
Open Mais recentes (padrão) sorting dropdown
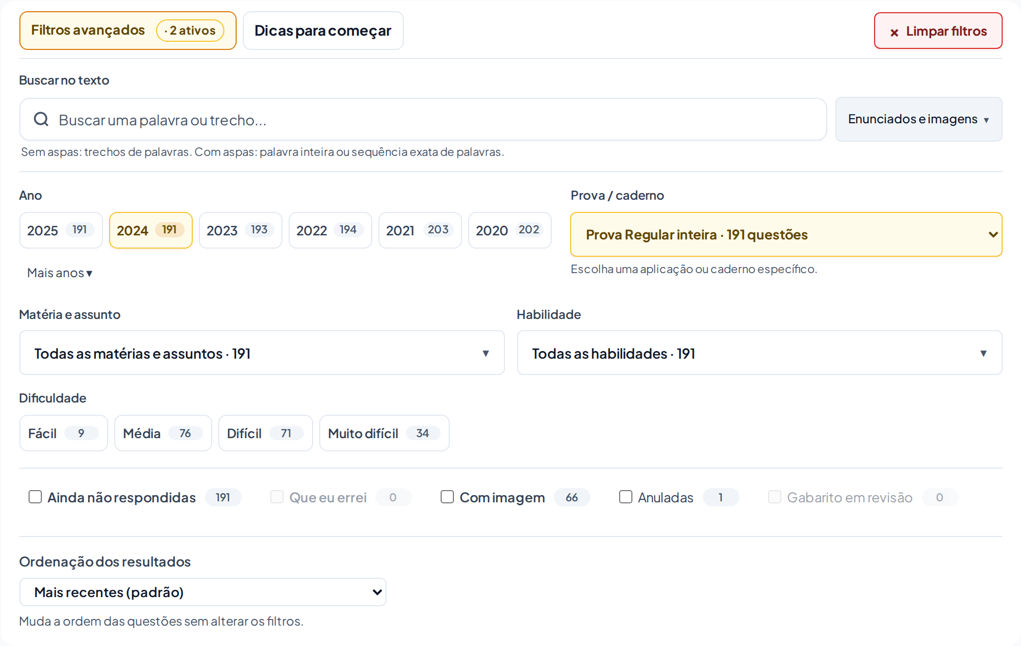pos(202,592)
